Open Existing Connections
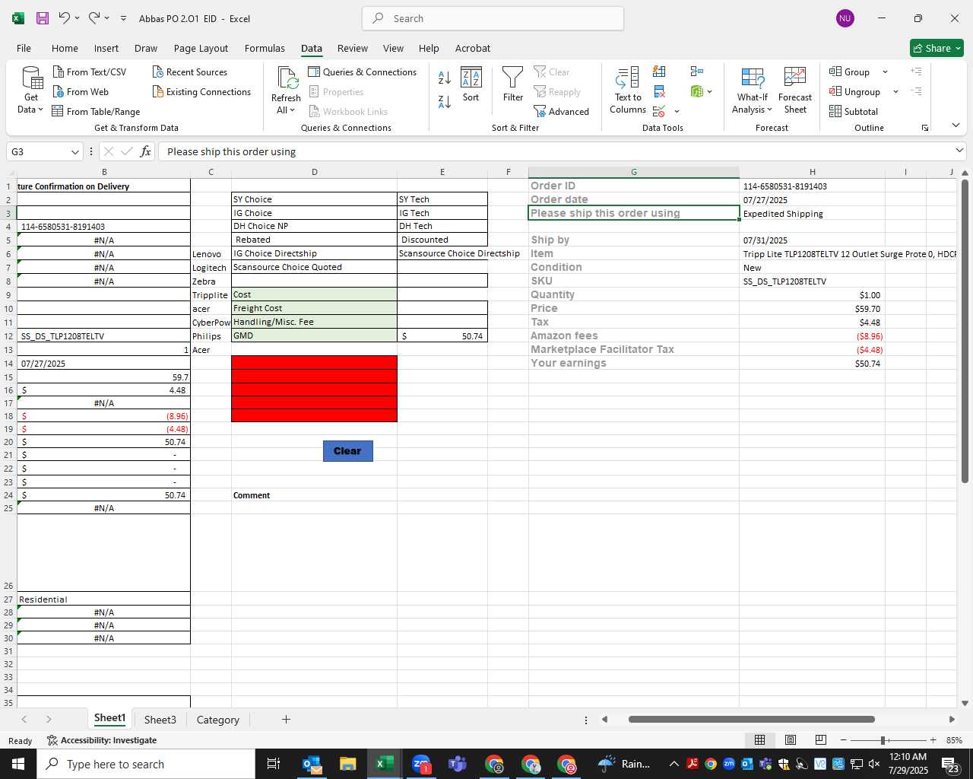Viewport: 973px width, 779px height. coord(201,91)
